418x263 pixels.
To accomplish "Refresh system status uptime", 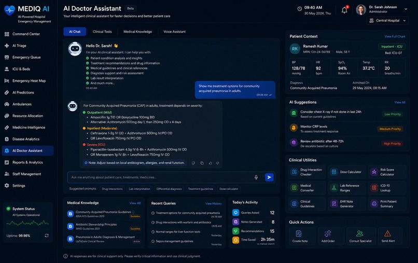I will [x=47, y=236].
